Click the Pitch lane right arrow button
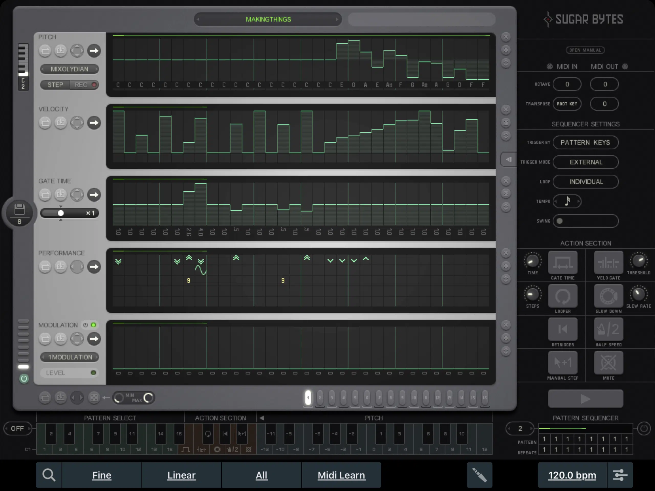Image resolution: width=655 pixels, height=491 pixels. pyautogui.click(x=94, y=51)
